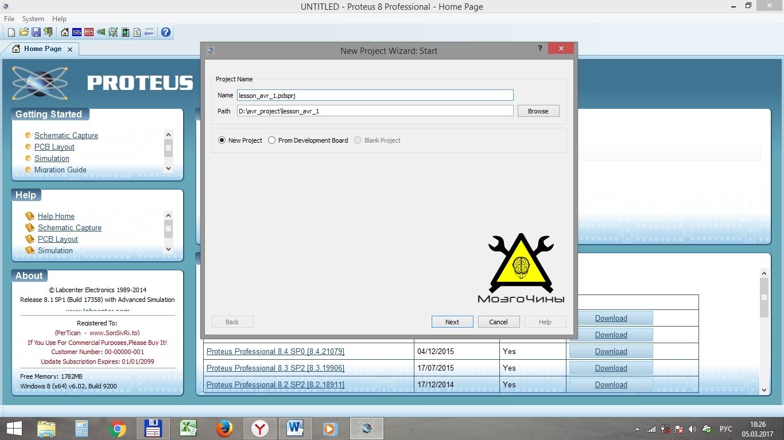The height and width of the screenshot is (440, 784).
Task: Click the volume speaker tray icon
Action: click(x=693, y=429)
